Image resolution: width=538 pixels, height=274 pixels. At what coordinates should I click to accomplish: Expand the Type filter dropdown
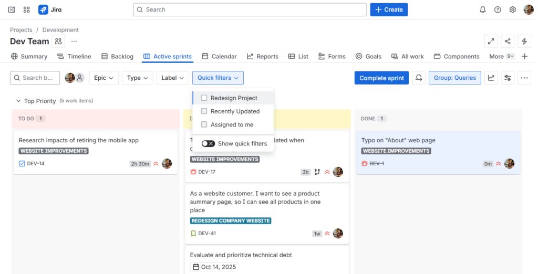pyautogui.click(x=137, y=78)
